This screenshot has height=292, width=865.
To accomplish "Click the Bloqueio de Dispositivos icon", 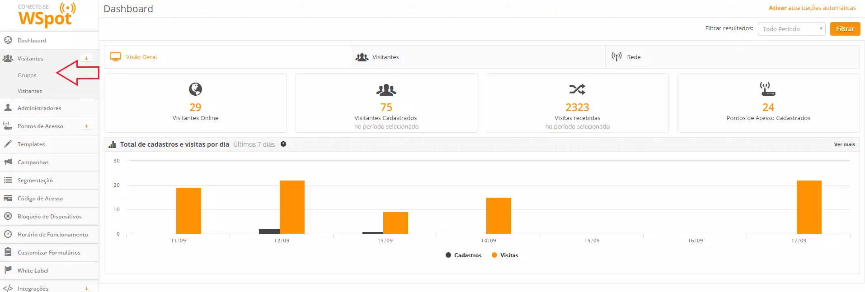I will (8, 216).
